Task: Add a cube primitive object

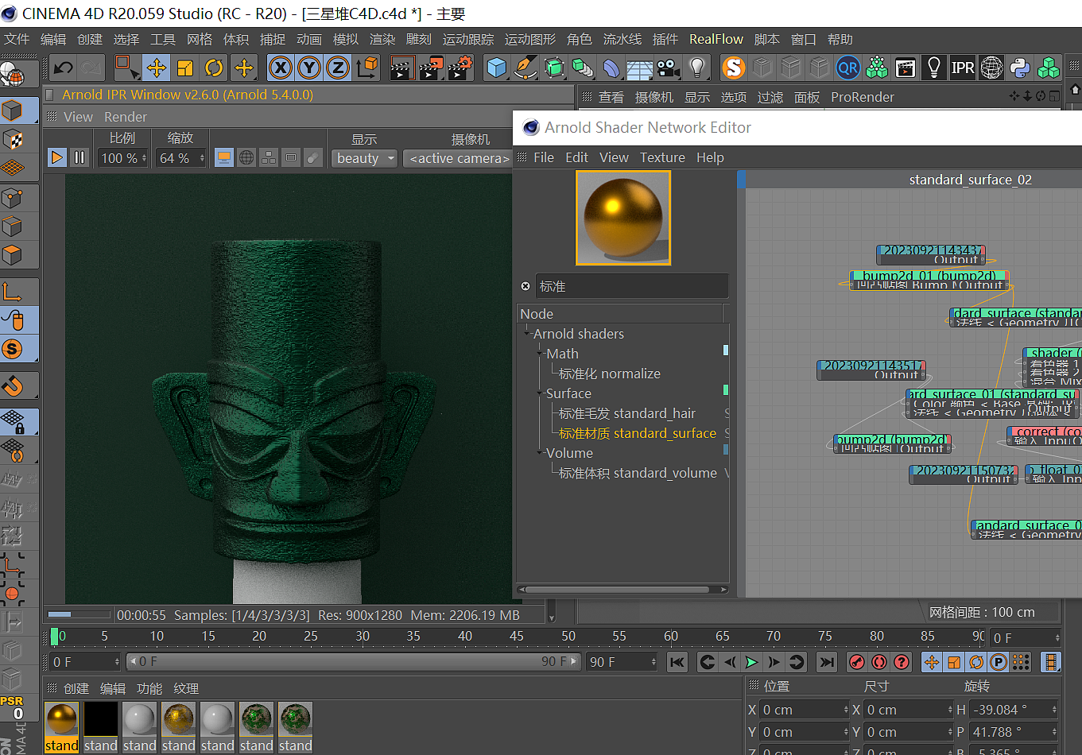Action: click(497, 68)
